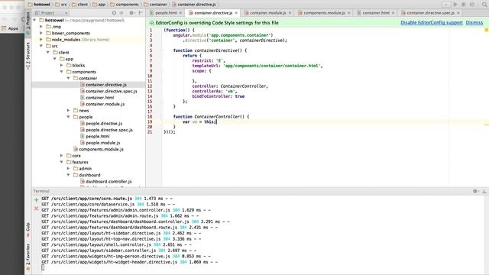Click the terminal input cursor line

[x=43, y=267]
